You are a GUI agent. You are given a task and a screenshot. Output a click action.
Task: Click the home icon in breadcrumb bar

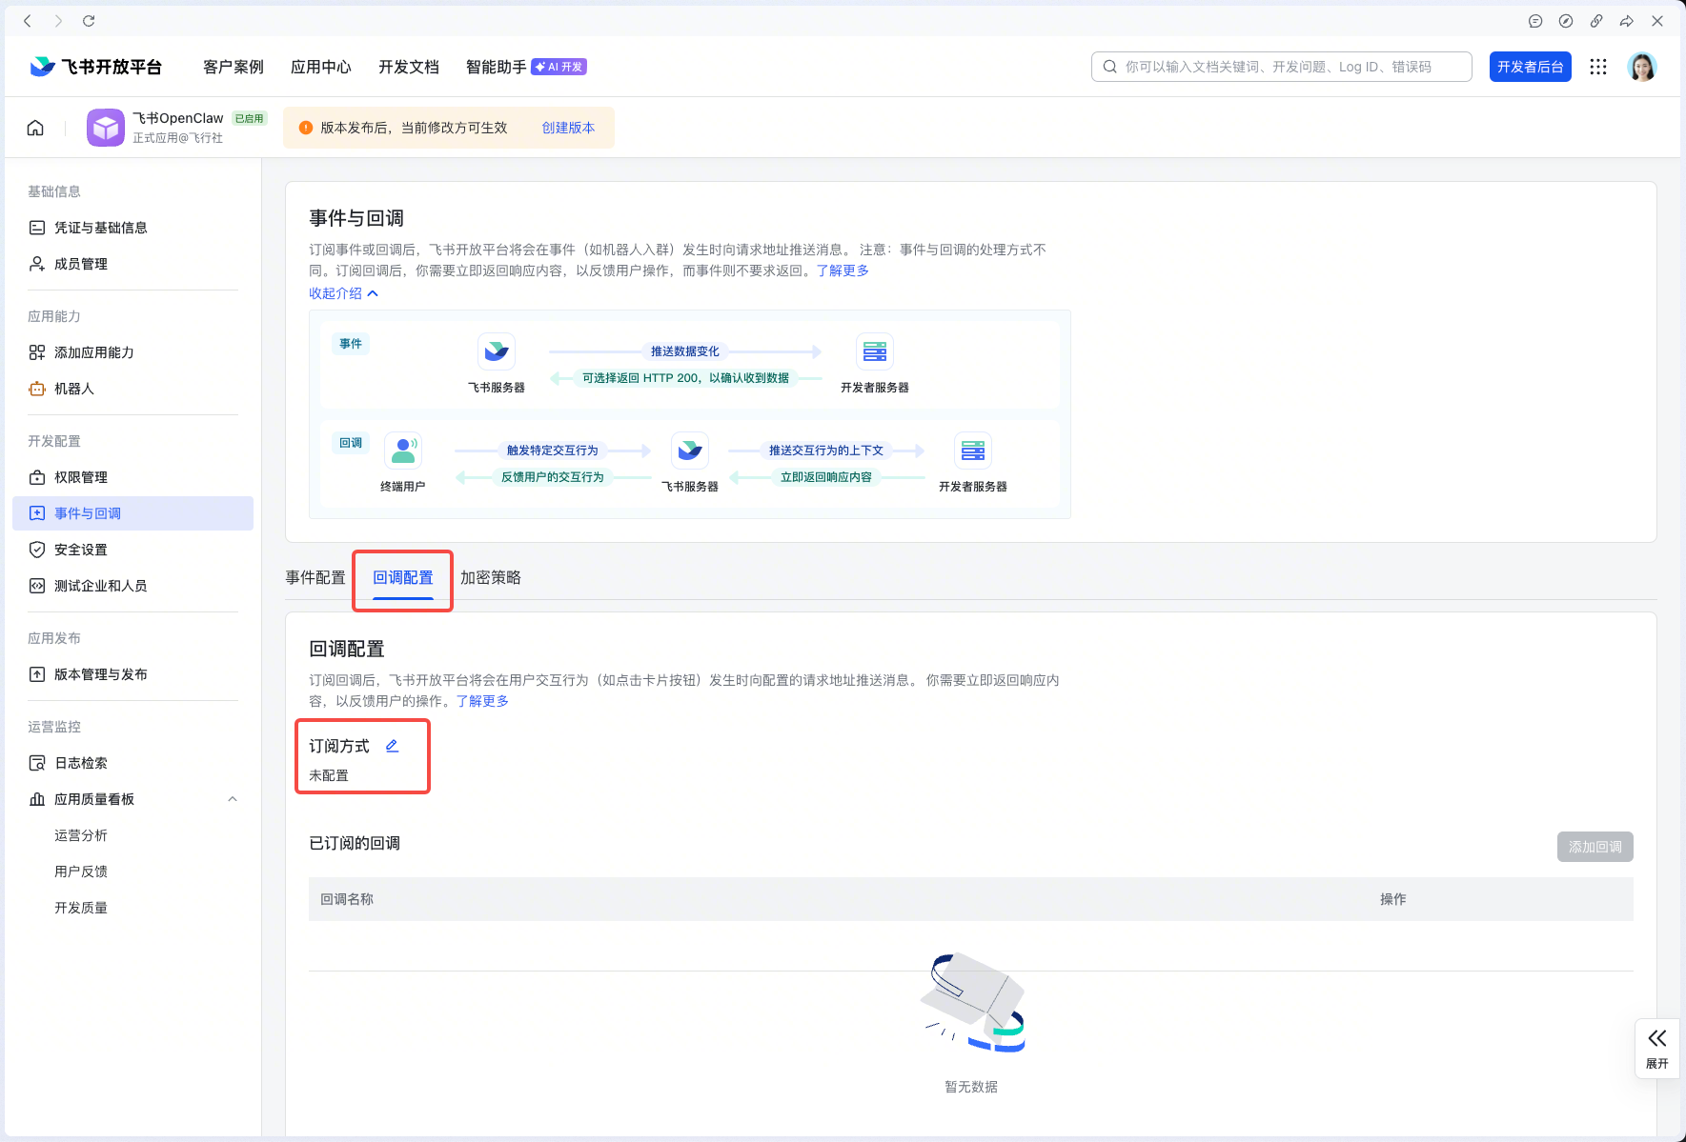coord(35,128)
